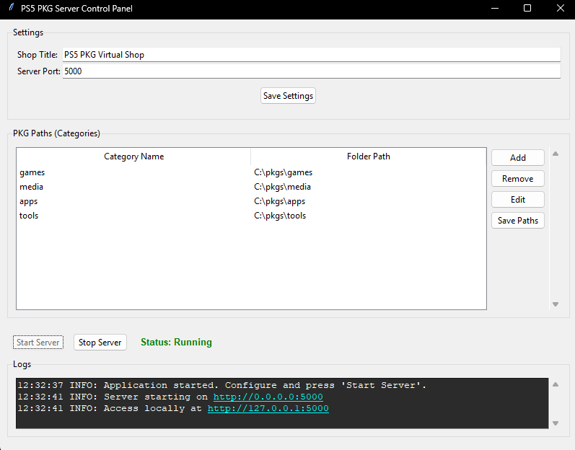
Task: Click the Shop Title input field
Action: pos(311,55)
